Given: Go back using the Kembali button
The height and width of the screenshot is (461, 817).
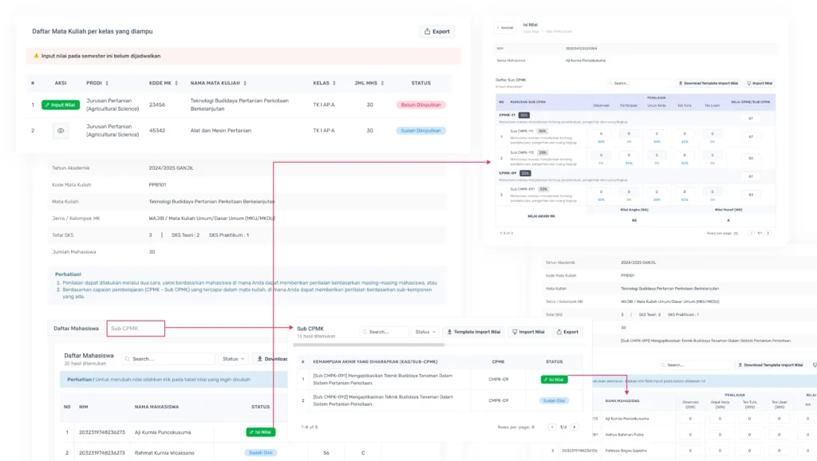Looking at the screenshot, I should coord(505,28).
